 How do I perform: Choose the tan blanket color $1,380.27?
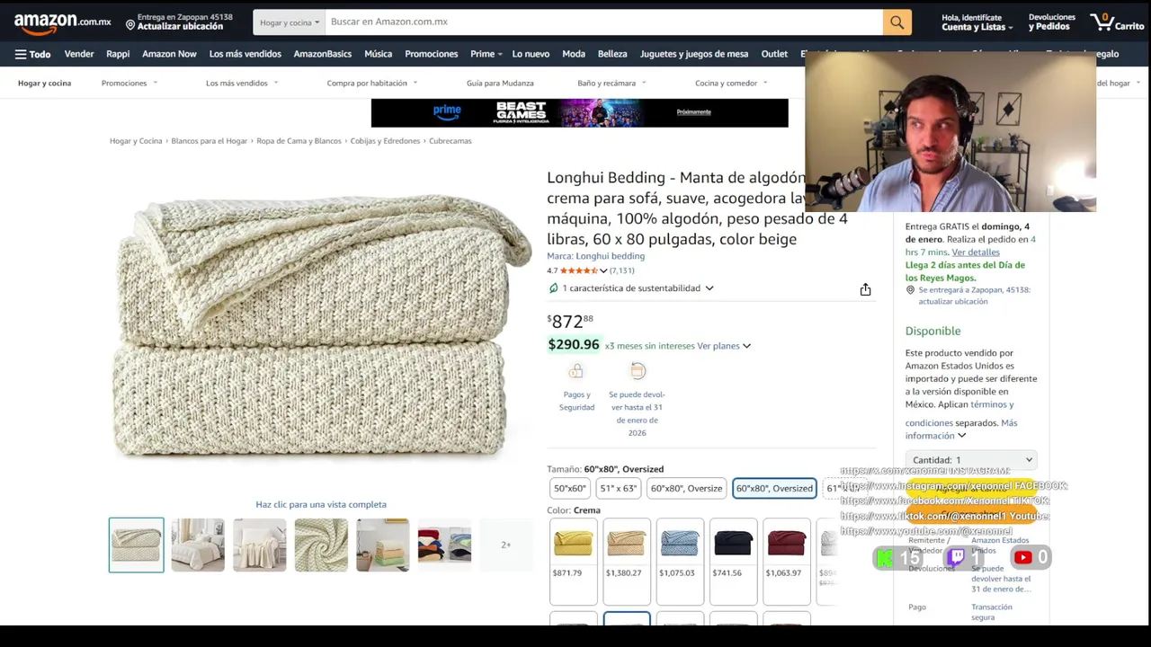[626, 560]
